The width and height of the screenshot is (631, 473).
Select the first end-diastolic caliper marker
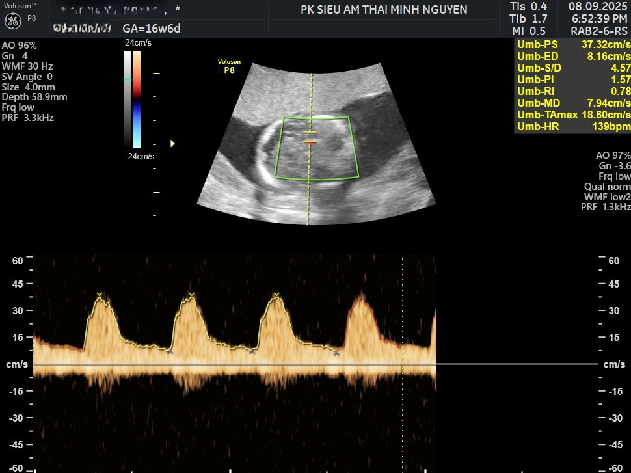(170, 351)
